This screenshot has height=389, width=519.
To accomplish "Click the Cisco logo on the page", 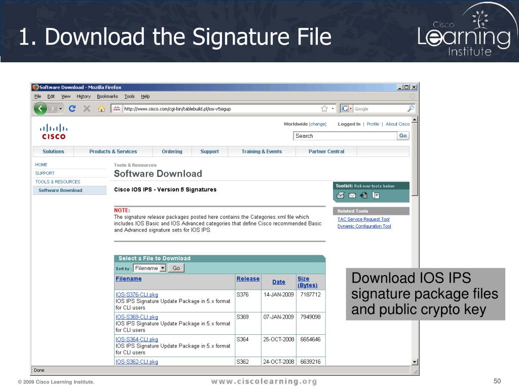I will 54,131.
